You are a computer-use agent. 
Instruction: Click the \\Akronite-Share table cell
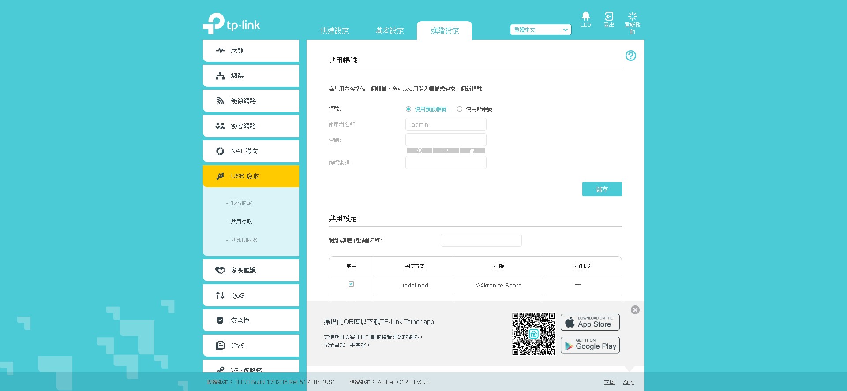498,286
